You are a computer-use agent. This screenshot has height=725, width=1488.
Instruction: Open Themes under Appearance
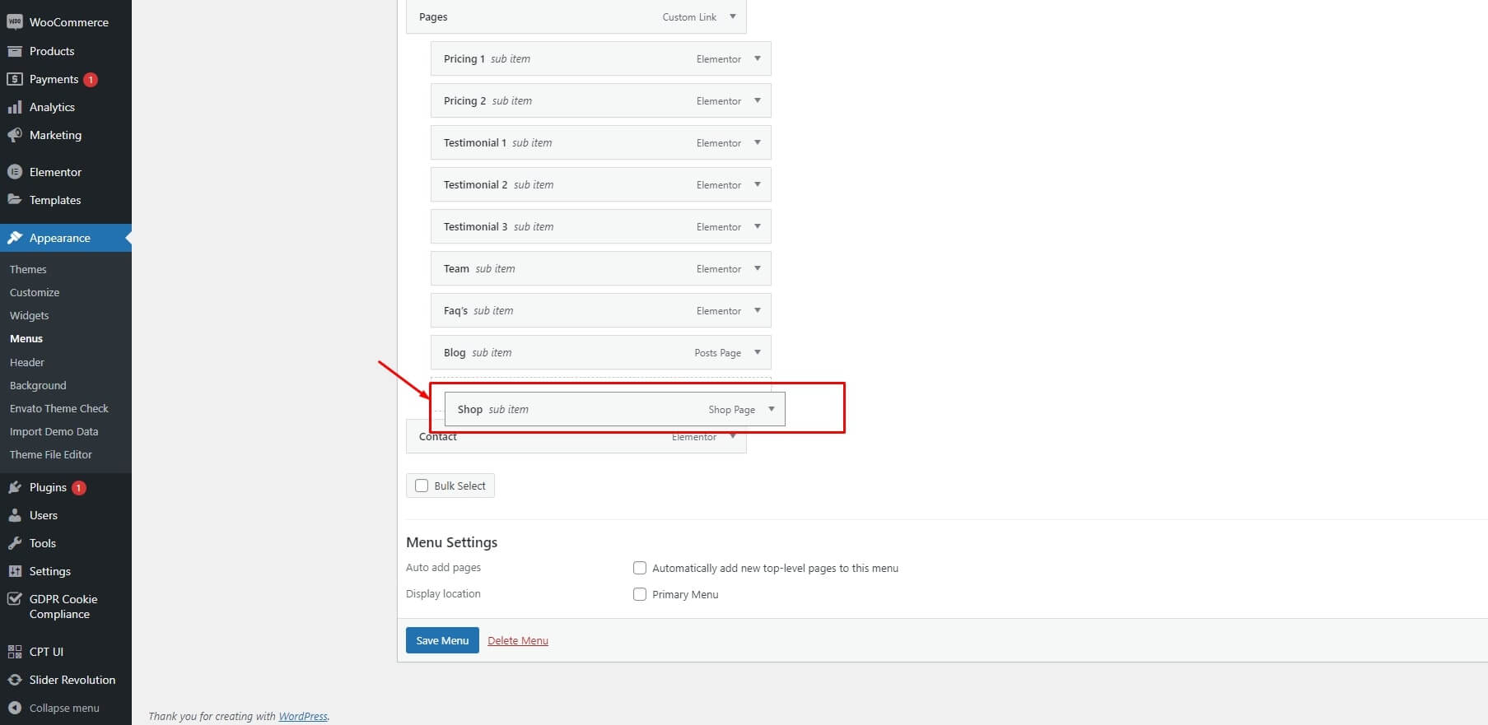[28, 269]
